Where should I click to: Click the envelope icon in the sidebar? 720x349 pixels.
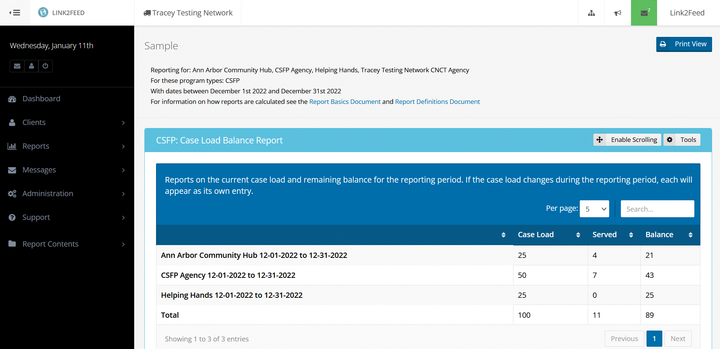[x=17, y=66]
